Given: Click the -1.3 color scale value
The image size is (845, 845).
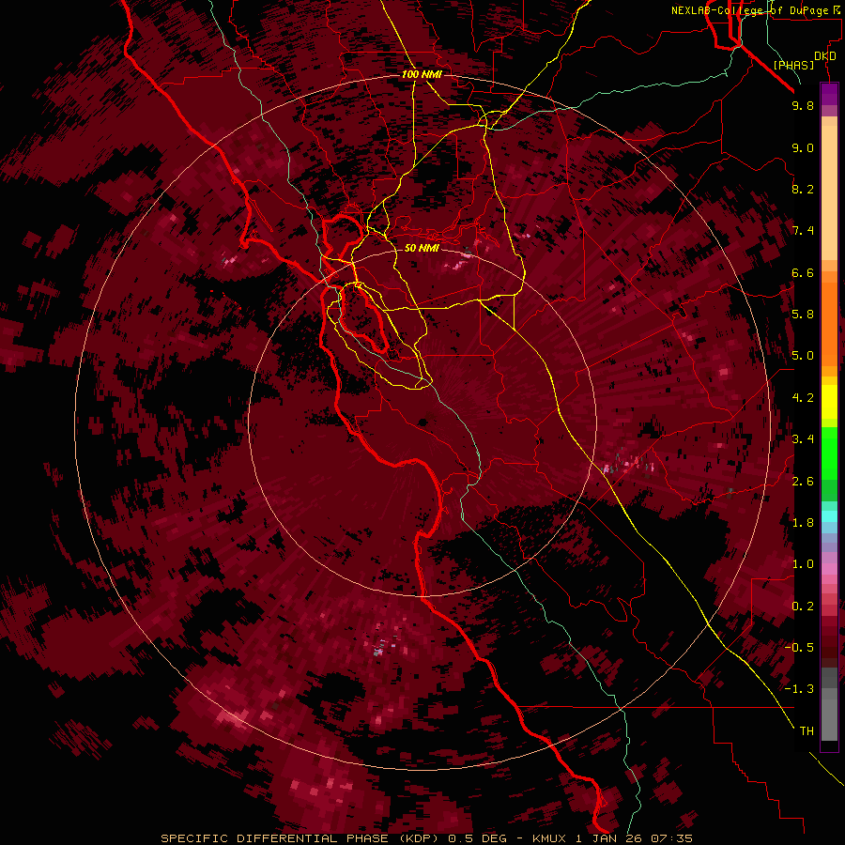Looking at the screenshot, I should point(799,689).
